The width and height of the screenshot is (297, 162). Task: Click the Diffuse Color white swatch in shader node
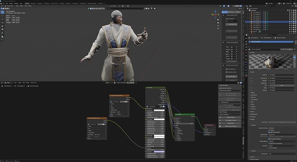tap(159, 110)
